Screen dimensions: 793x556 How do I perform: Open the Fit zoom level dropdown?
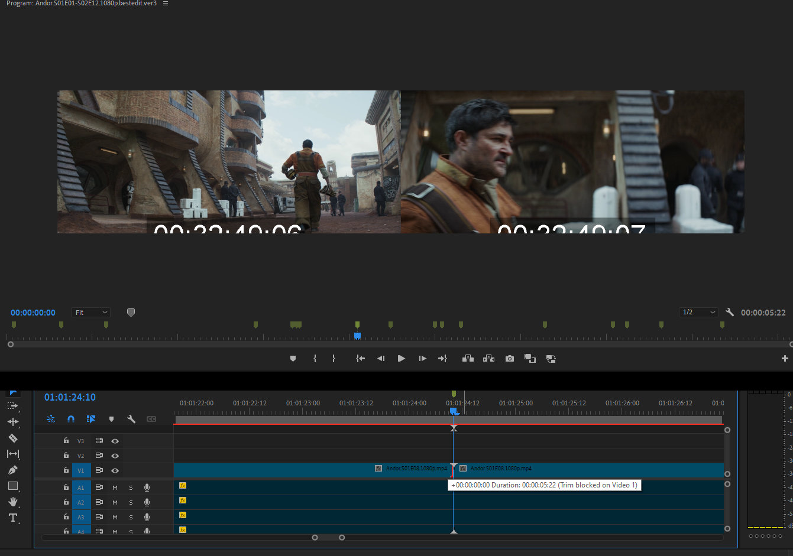[91, 313]
